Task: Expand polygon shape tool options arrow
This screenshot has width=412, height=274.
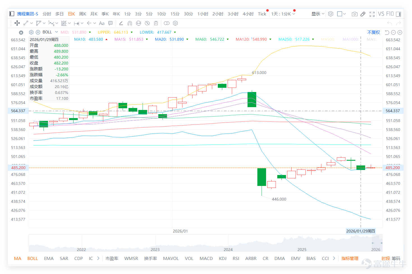Action: point(44,23)
